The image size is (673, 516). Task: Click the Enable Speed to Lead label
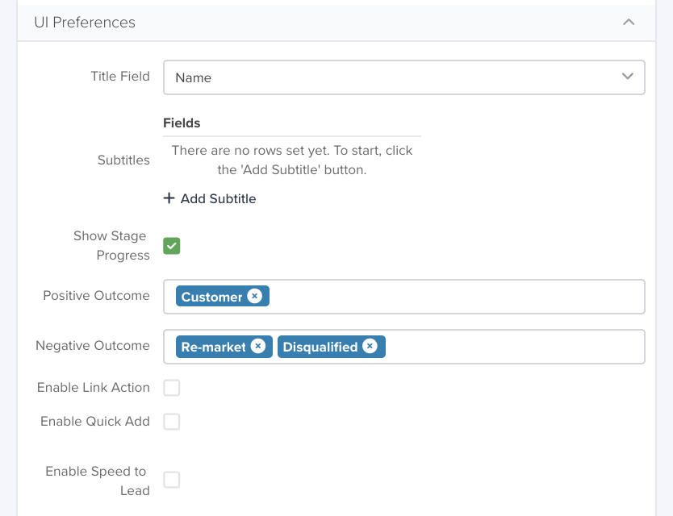[x=98, y=481]
